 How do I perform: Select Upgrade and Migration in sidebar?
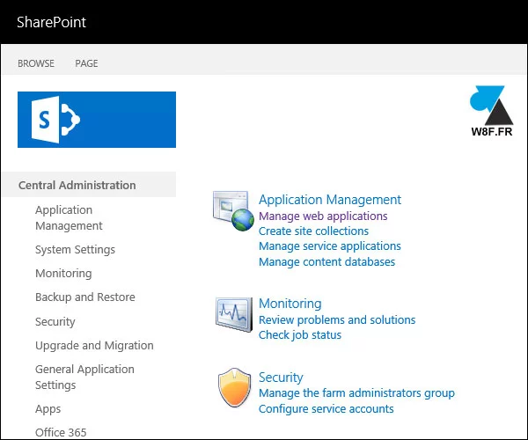tap(94, 345)
